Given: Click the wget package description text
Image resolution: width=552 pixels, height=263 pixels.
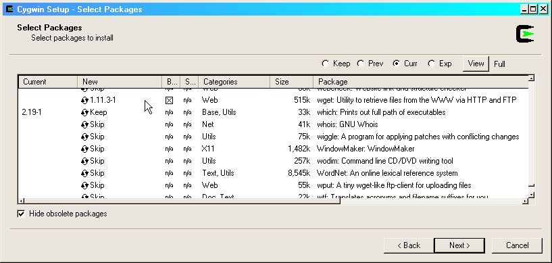Looking at the screenshot, I should (x=416, y=100).
